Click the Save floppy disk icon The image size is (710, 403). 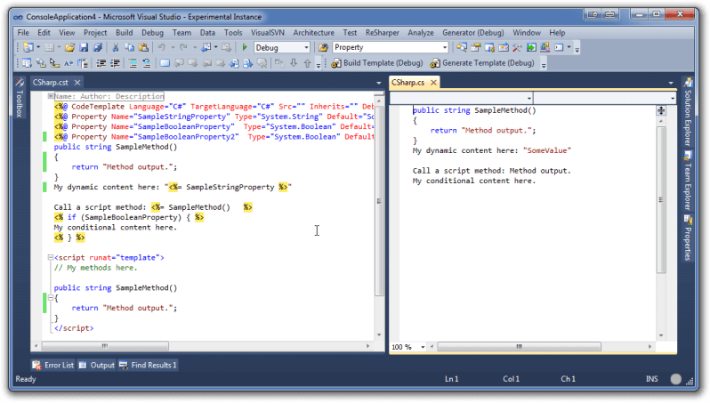(x=84, y=47)
